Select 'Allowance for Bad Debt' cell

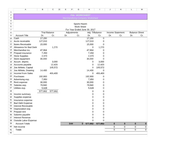point(25,47)
